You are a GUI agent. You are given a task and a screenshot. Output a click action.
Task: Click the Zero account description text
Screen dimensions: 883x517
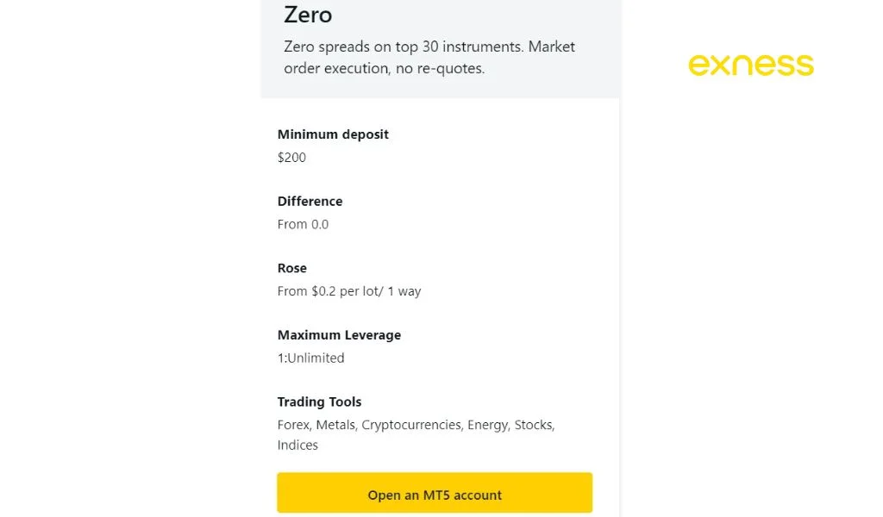(x=429, y=57)
